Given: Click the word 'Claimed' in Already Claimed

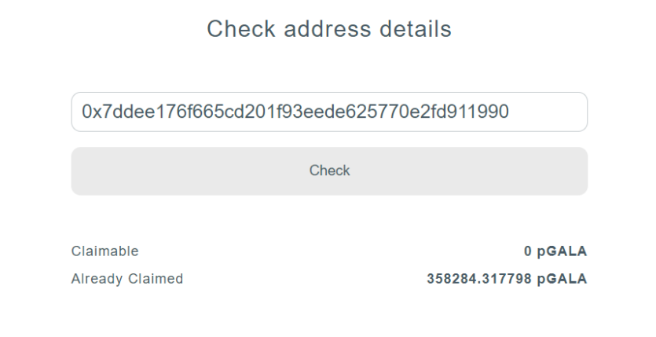Looking at the screenshot, I should click(x=156, y=278).
